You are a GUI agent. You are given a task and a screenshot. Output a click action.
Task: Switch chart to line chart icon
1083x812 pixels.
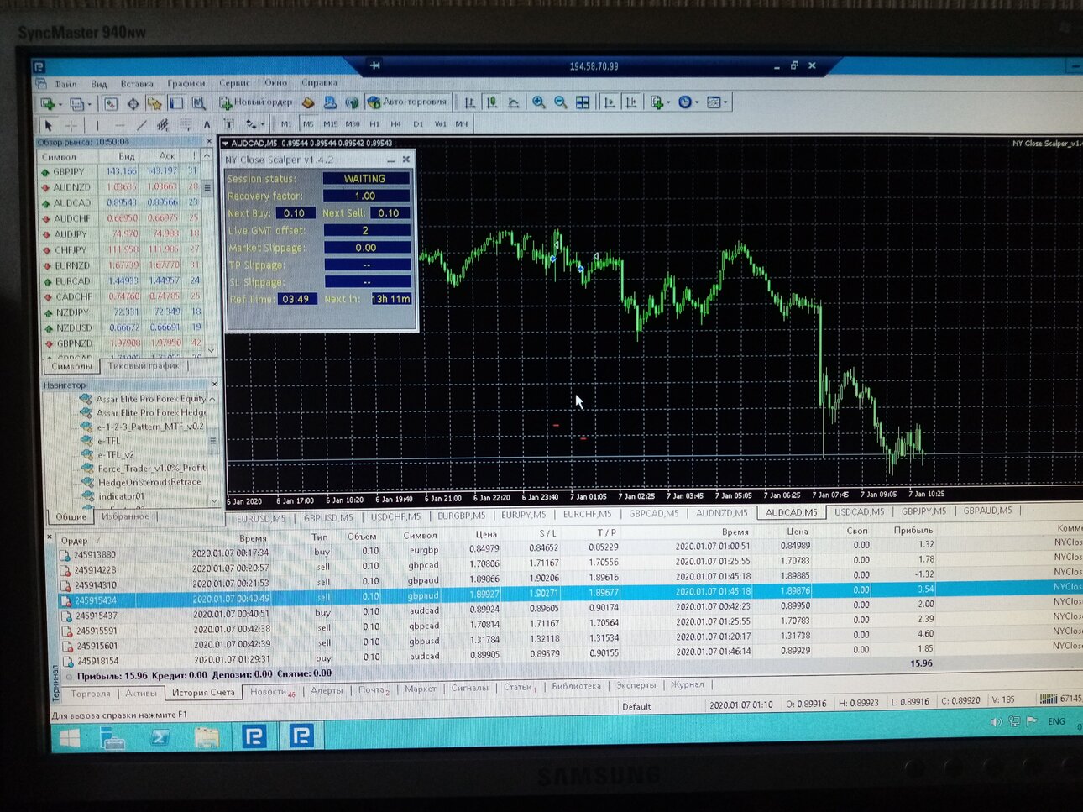tap(514, 102)
